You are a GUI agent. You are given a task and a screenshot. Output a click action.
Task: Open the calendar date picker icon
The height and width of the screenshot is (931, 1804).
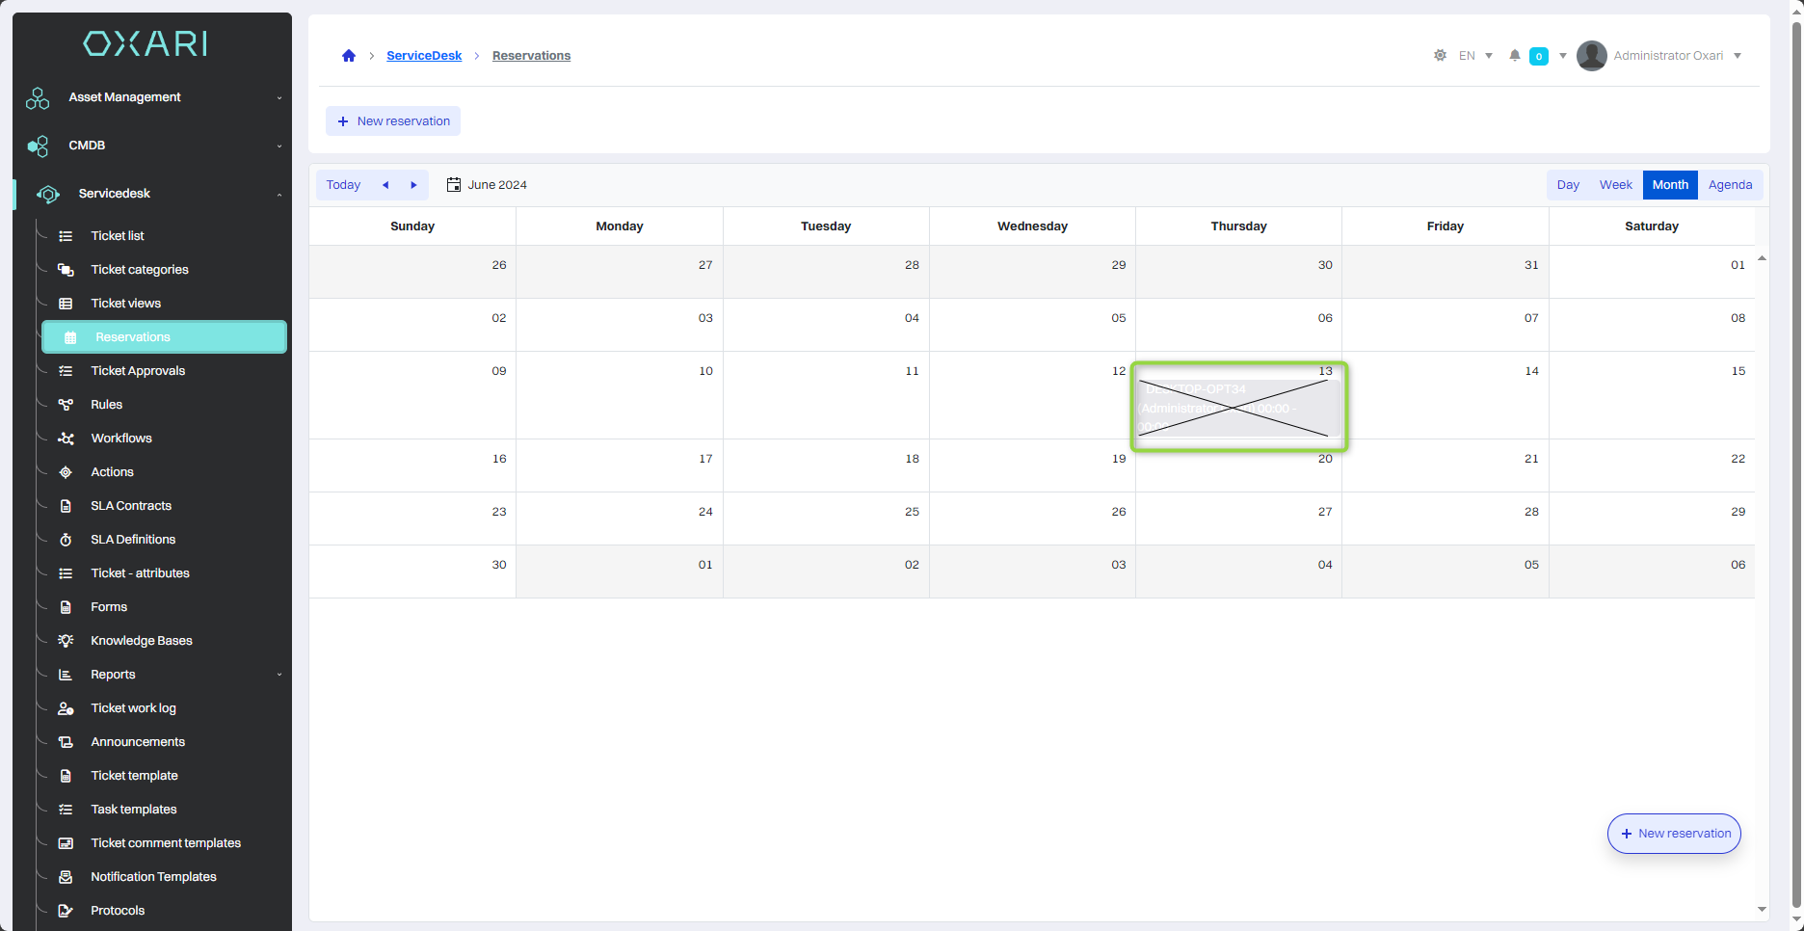pyautogui.click(x=454, y=185)
